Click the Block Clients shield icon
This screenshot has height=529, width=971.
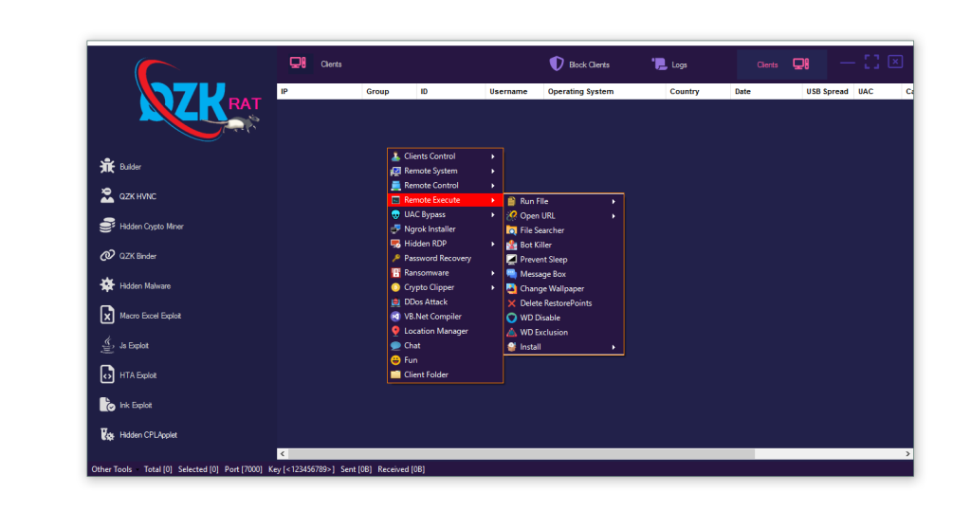click(556, 64)
